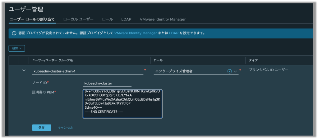The width and height of the screenshot is (318, 139).
Task: Switch to ユーザー ロールの割り当て tab
Action: [32, 20]
